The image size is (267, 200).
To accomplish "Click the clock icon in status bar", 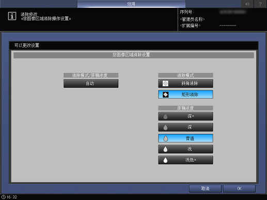I will [x=4, y=197].
